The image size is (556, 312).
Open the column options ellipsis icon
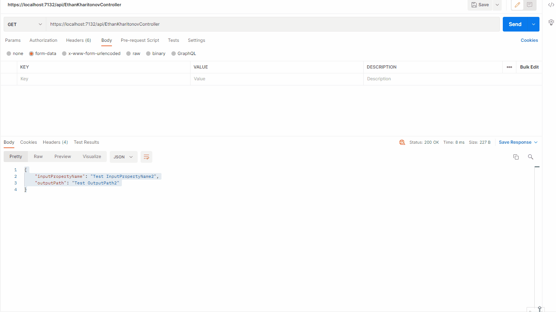(509, 67)
